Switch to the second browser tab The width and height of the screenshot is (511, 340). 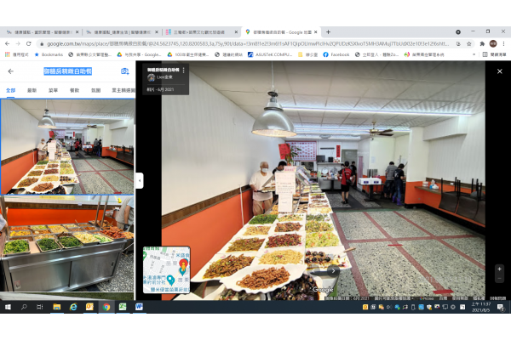[x=121, y=32]
